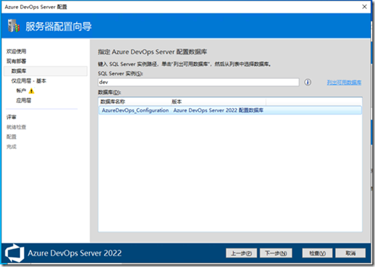Click the 数据库名称 column header
375x267 pixels.
(135, 101)
